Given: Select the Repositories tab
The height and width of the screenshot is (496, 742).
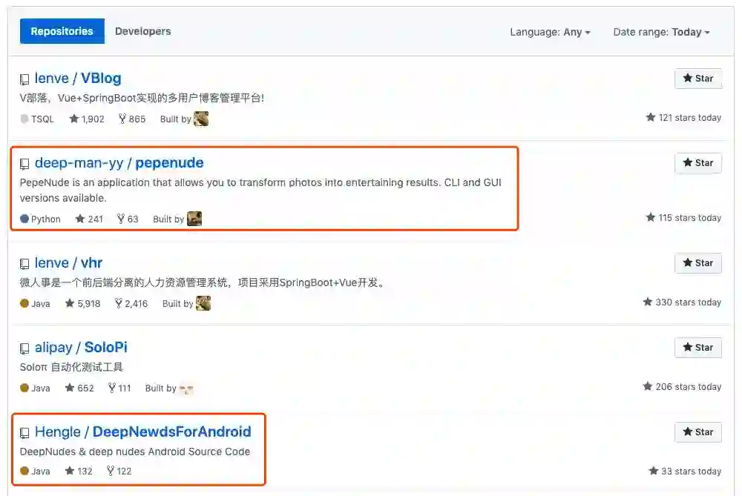Looking at the screenshot, I should (x=62, y=31).
